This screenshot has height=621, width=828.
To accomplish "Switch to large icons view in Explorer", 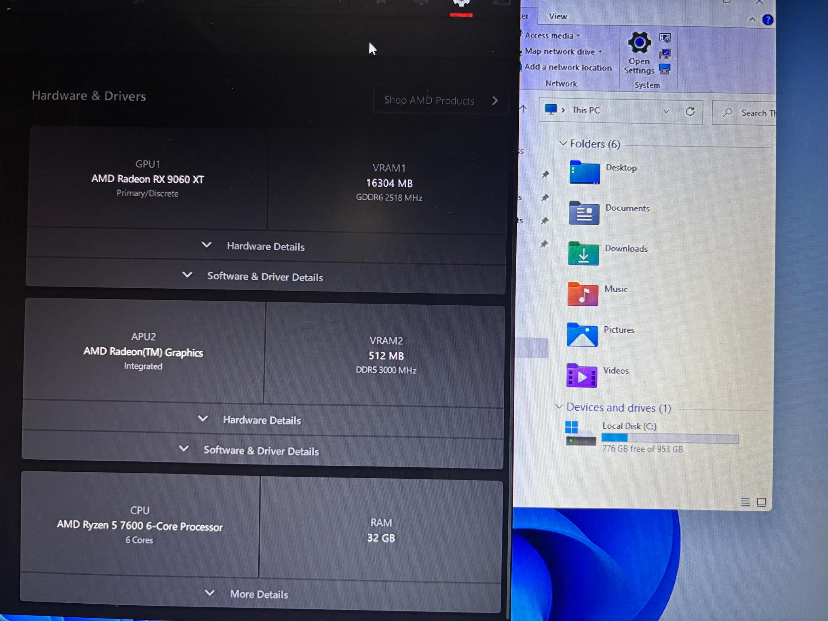I will [761, 502].
